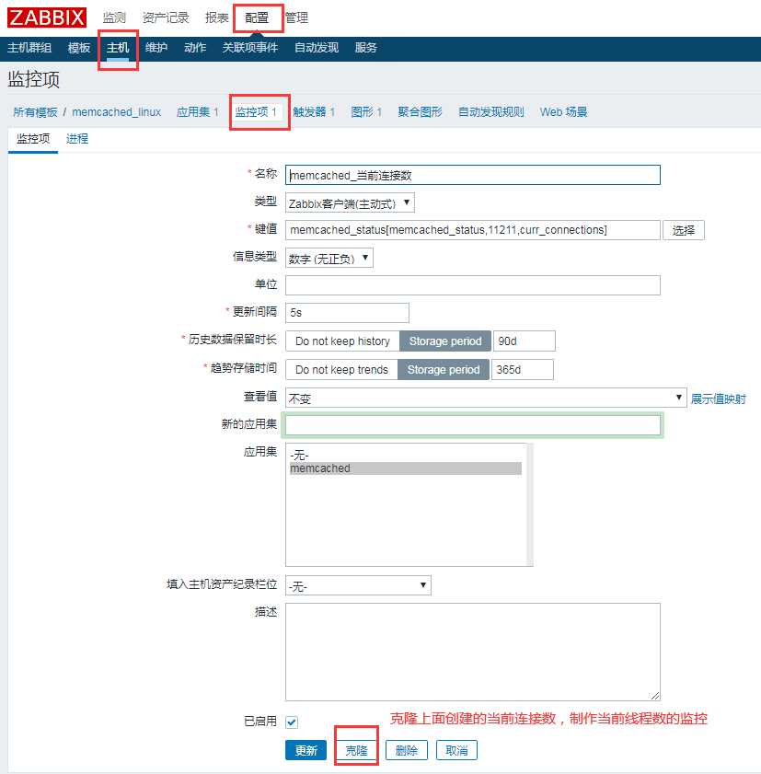
Task: Click the 应用集 list scrollbar
Action: 529,504
